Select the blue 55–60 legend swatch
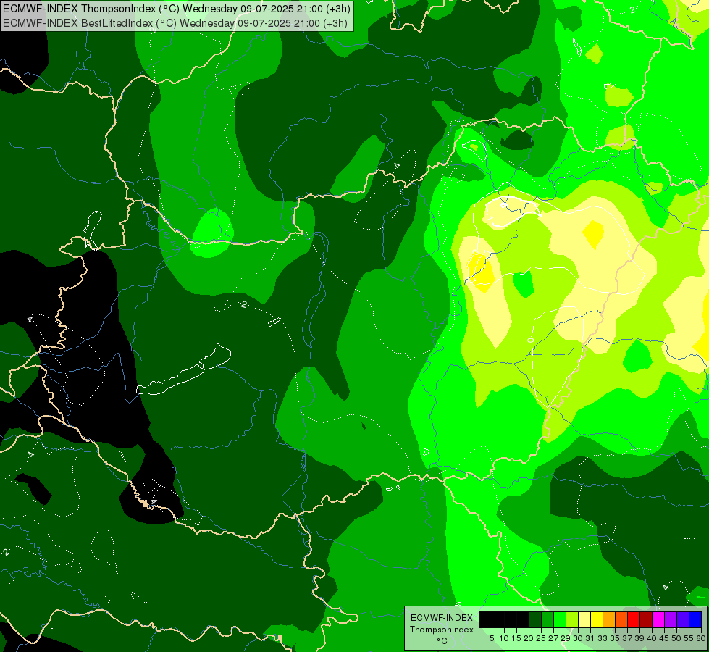 click(x=695, y=619)
